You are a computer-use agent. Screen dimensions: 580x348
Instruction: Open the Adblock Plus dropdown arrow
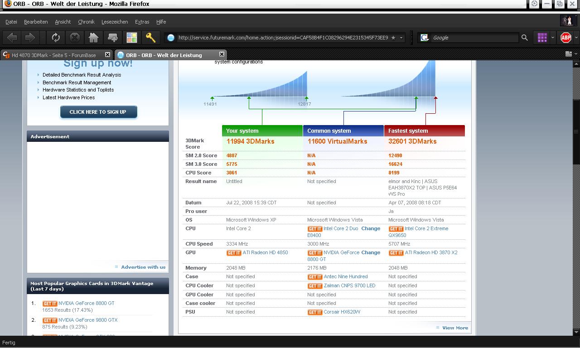[x=575, y=38]
